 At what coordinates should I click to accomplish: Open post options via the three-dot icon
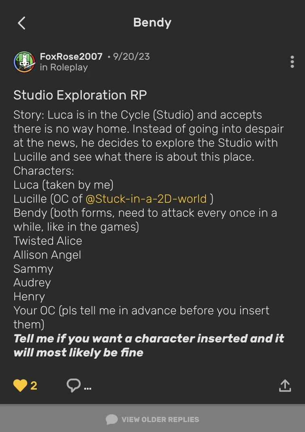[x=292, y=61]
